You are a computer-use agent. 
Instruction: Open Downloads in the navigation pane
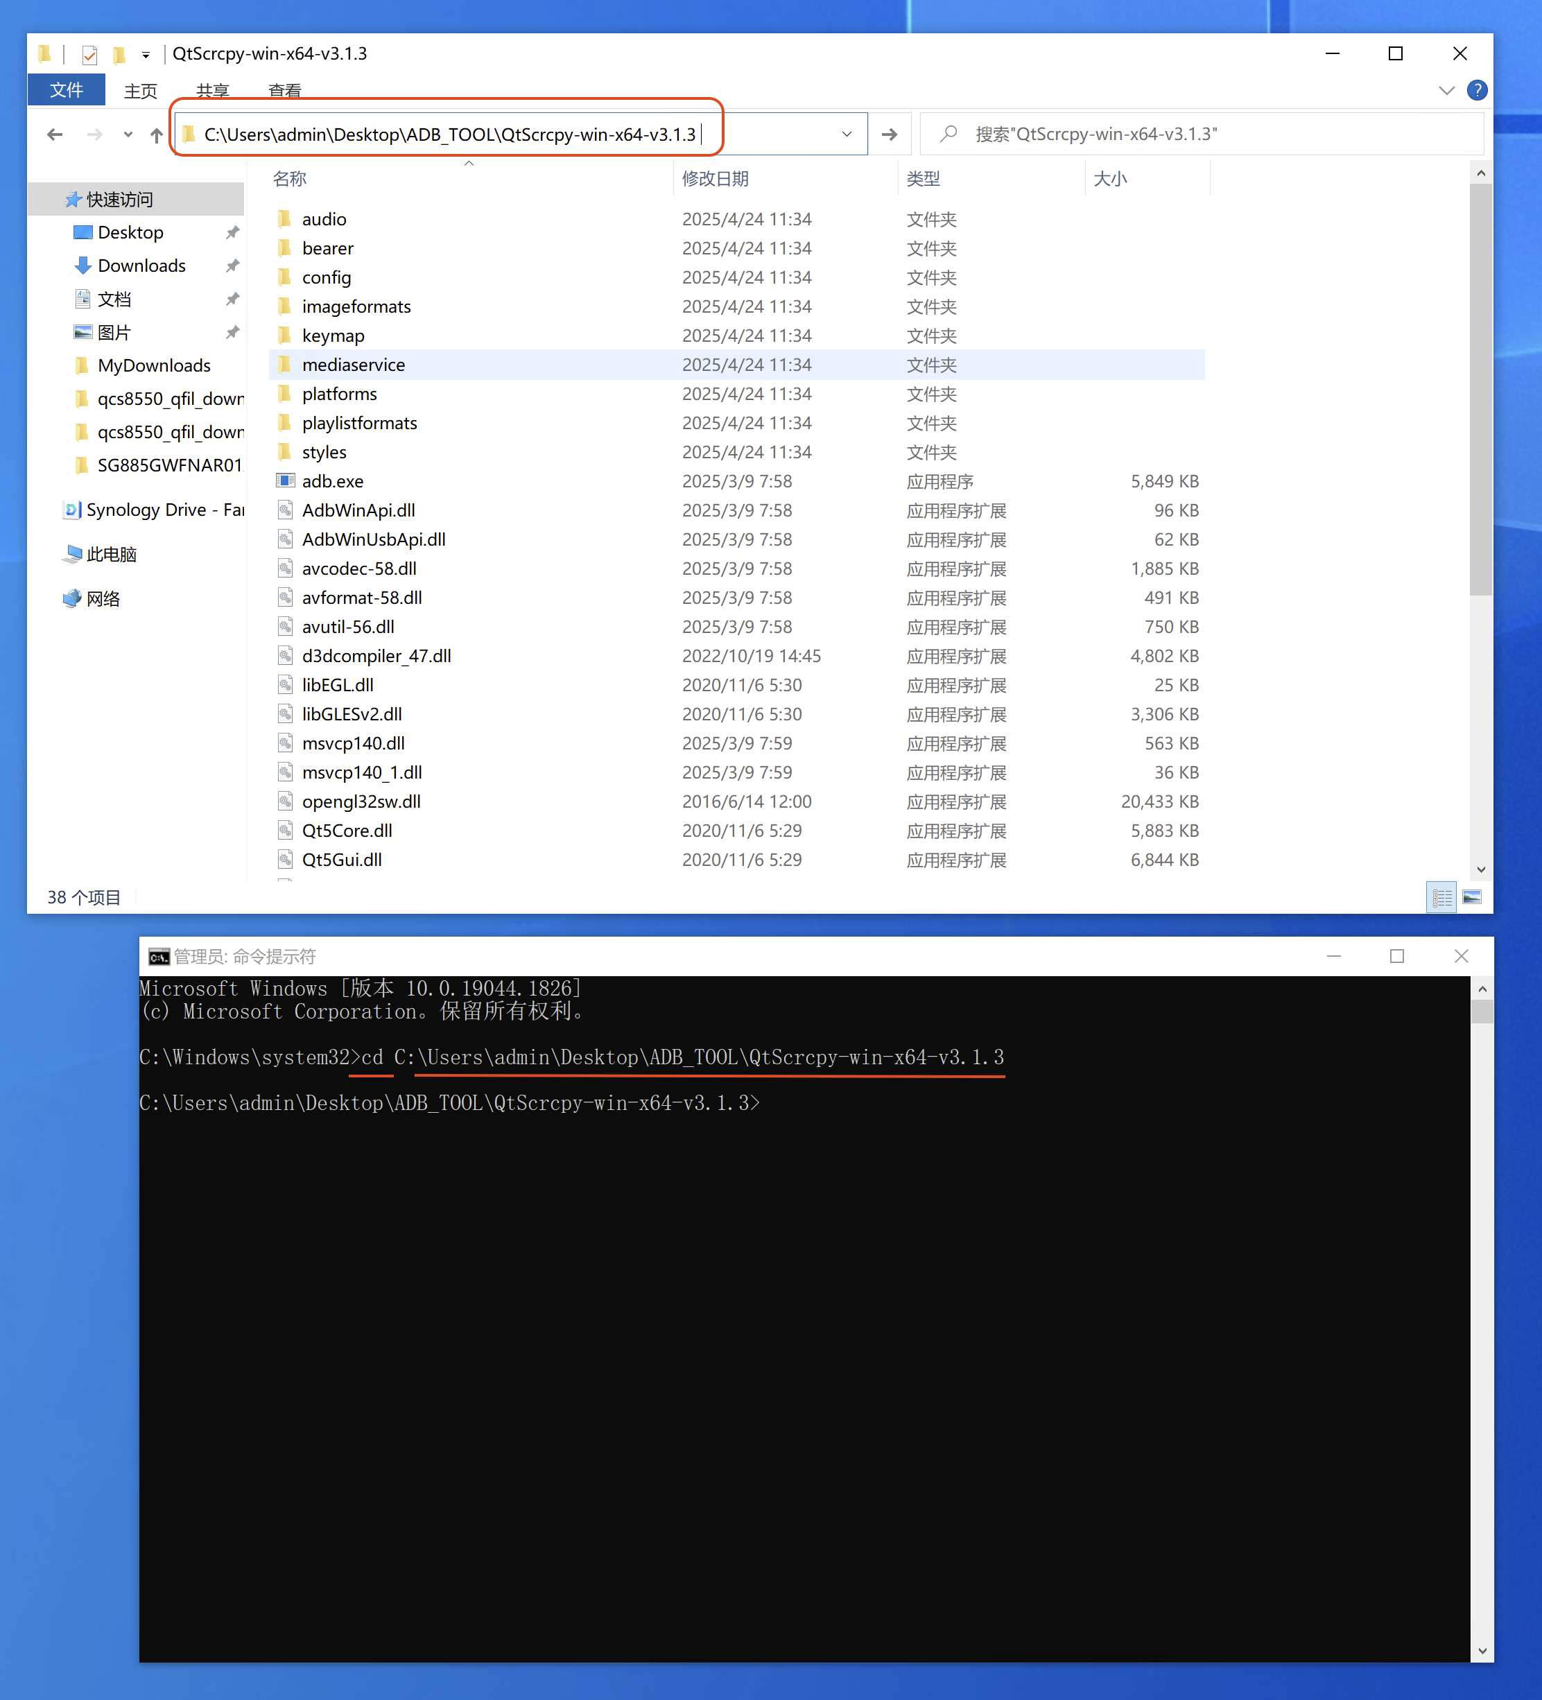(x=141, y=266)
